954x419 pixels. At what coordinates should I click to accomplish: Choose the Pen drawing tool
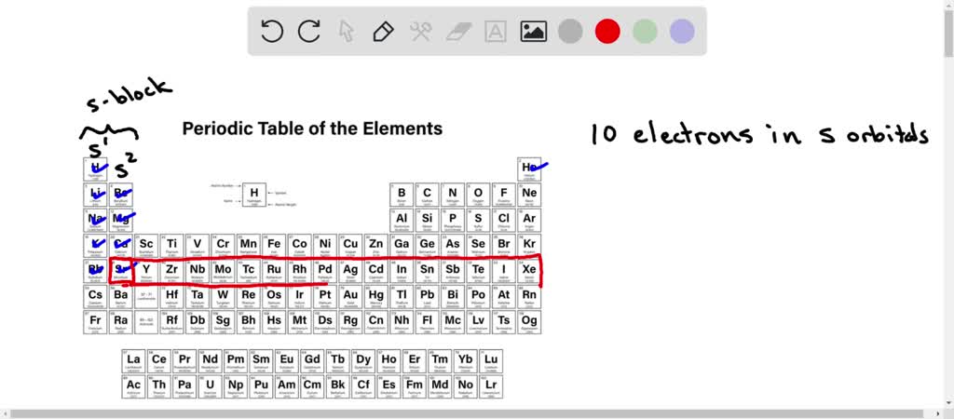coord(383,32)
